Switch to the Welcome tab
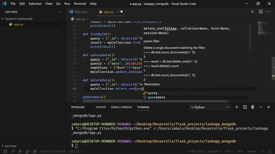The height and width of the screenshot is (154, 275). (x=78, y=12)
